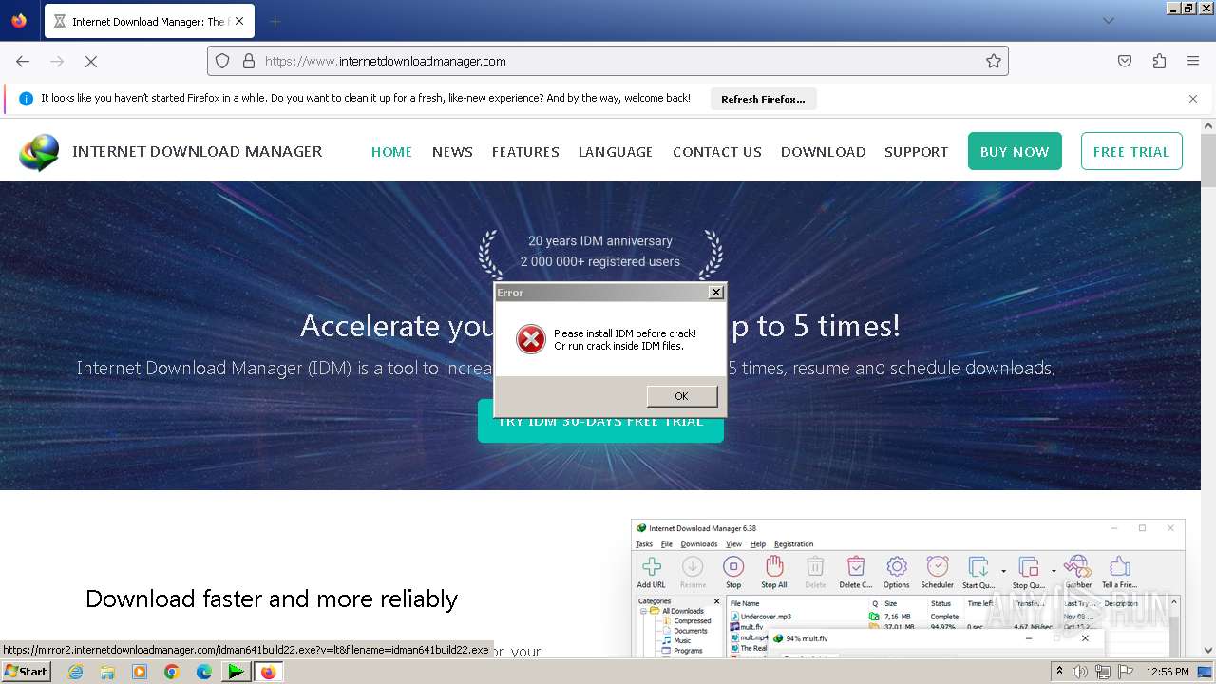The image size is (1216, 684).
Task: Launch Microsoft Edge from the taskbar
Action: 204,672
